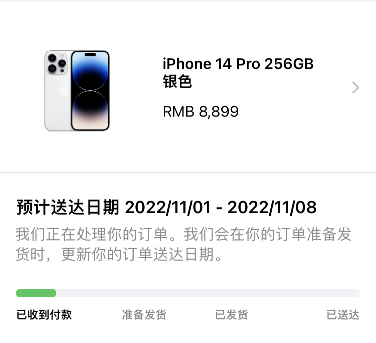Image resolution: width=376 pixels, height=343 pixels.
Task: Tap the 更新你的订单送达日期 text line
Action: [137, 254]
